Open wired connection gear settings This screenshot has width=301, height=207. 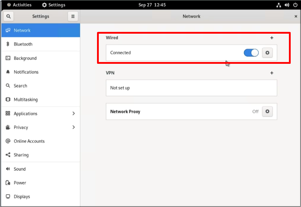pos(267,53)
